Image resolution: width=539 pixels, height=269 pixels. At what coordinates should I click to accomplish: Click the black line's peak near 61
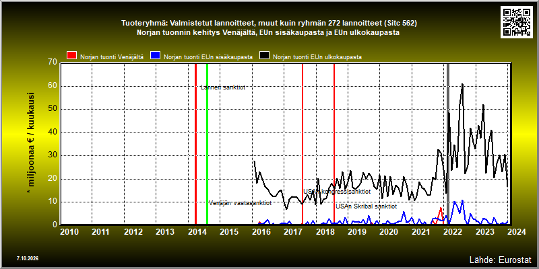click(462, 84)
